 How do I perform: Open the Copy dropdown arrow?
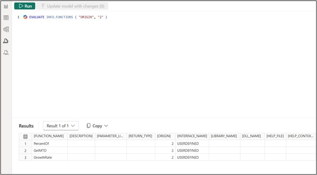tap(106, 126)
